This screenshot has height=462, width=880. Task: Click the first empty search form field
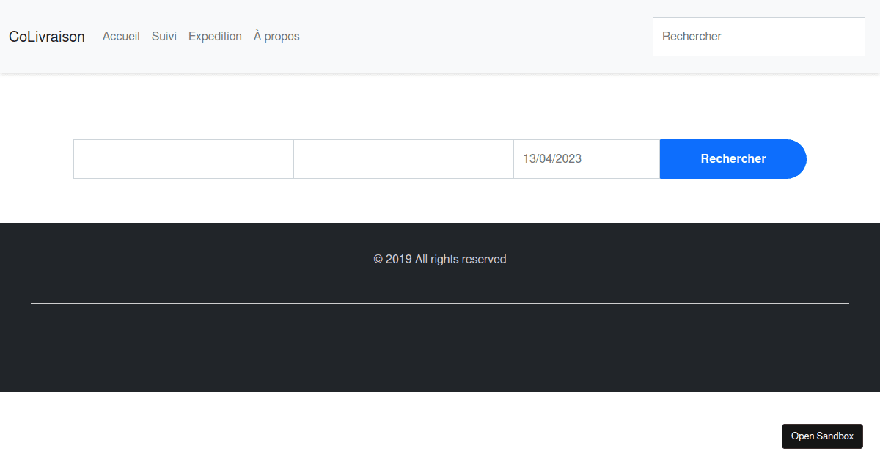[183, 159]
